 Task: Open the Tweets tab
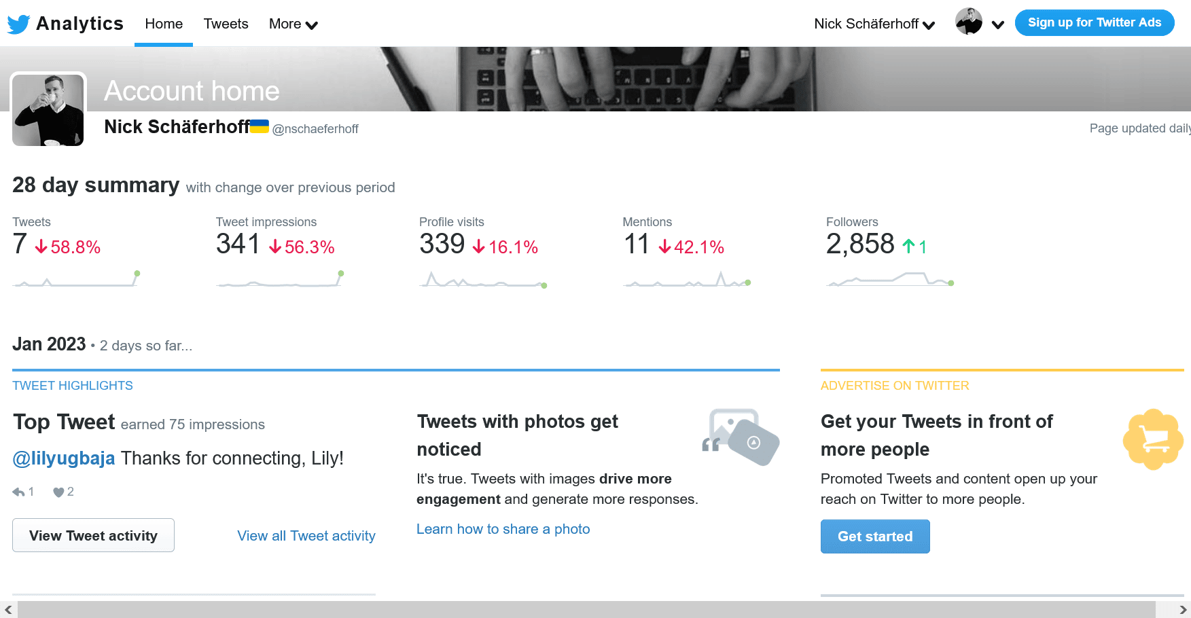click(x=226, y=24)
